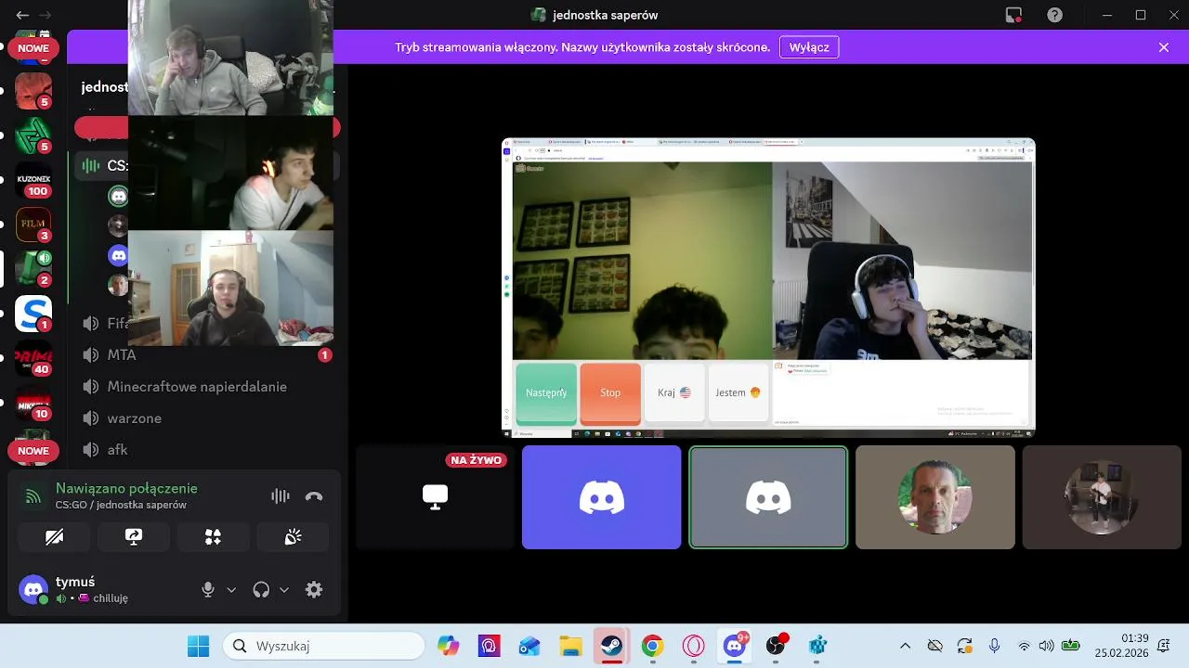Jump to new mentions via top NOWE pill

tap(33, 48)
